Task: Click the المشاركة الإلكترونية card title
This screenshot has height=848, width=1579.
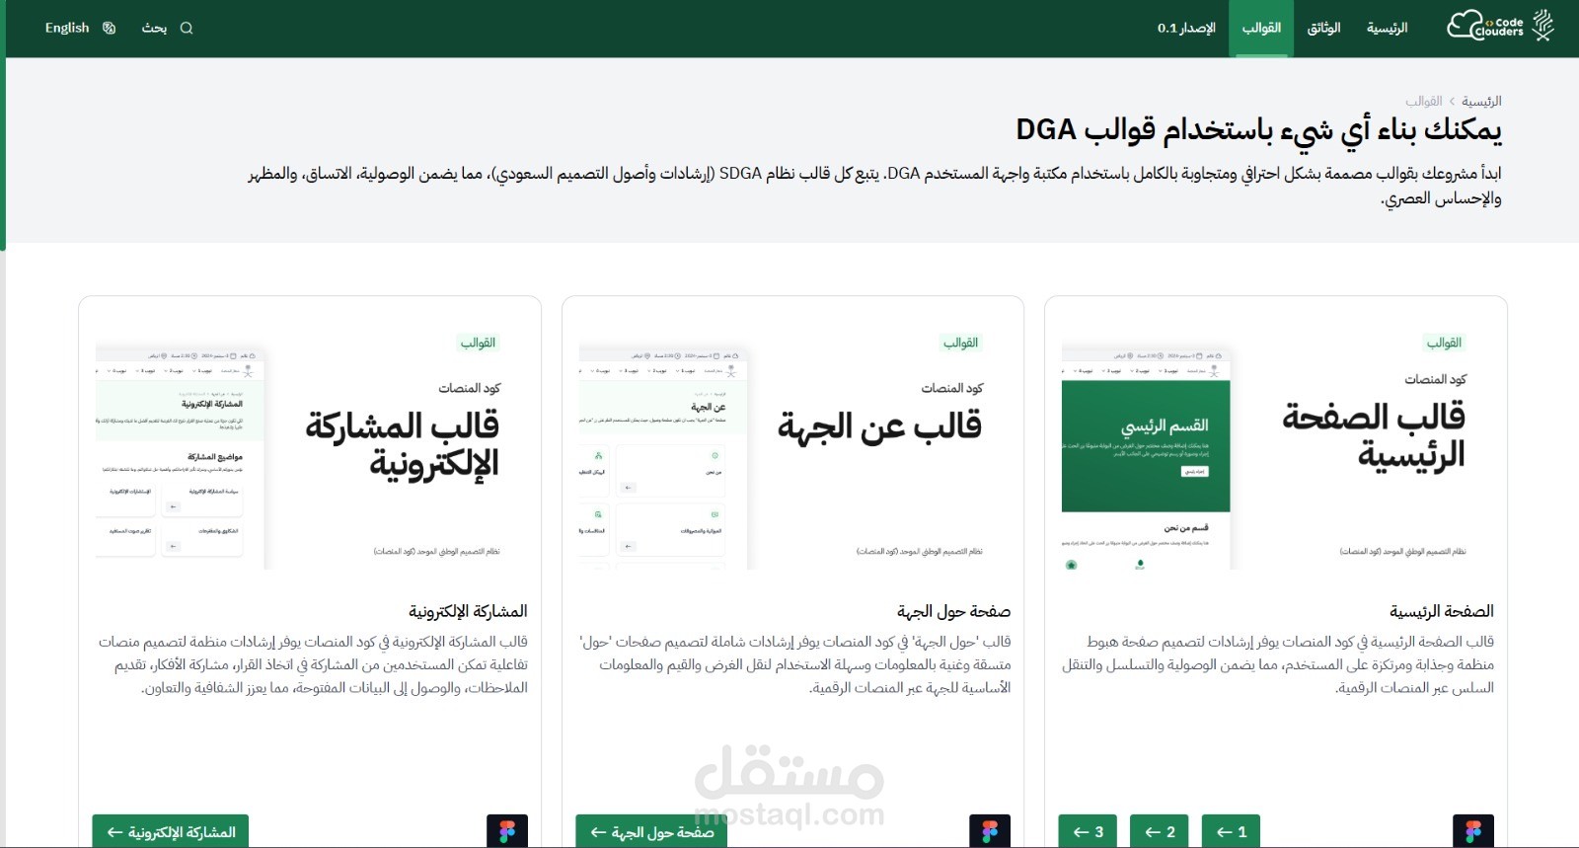Action: 468,611
